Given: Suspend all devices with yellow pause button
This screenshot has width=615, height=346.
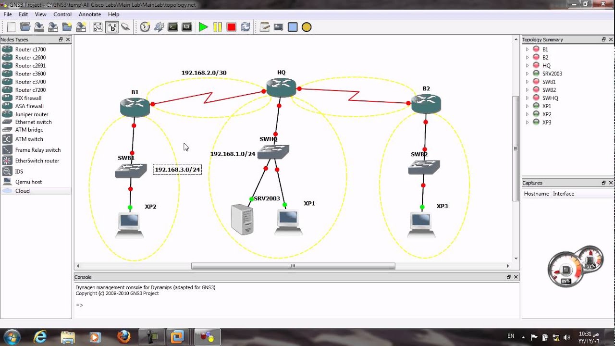Looking at the screenshot, I should [217, 27].
